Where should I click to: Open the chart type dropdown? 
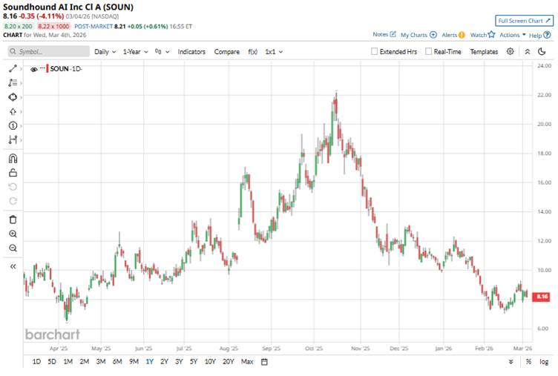coord(162,52)
